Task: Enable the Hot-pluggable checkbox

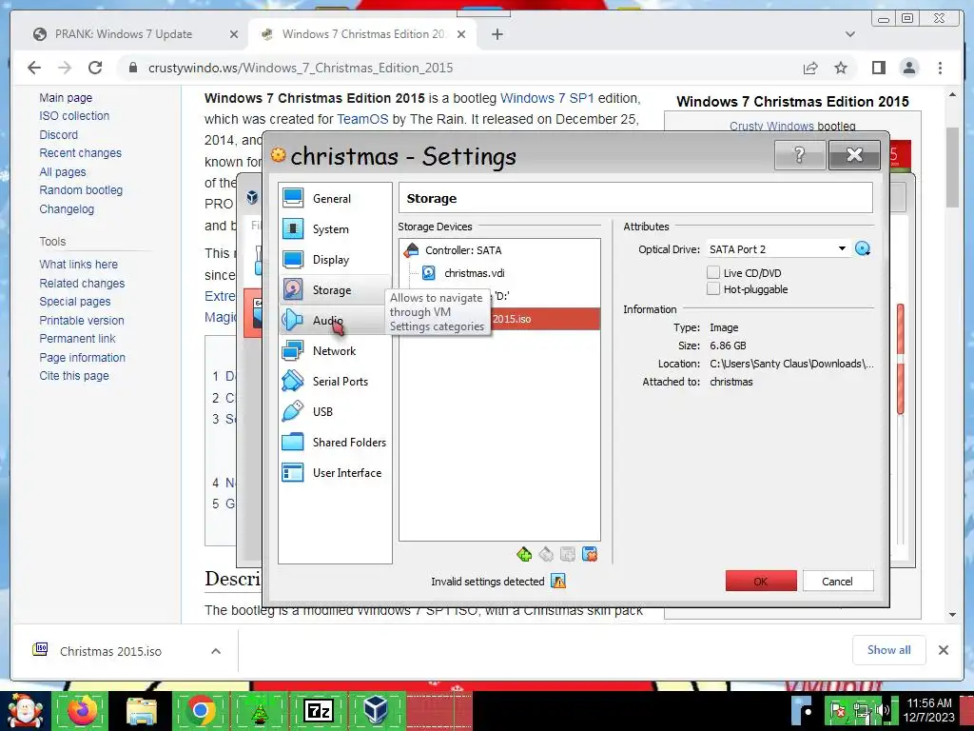Action: coord(713,289)
